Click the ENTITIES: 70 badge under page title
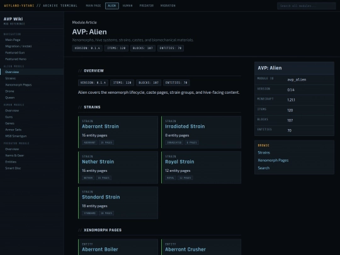The image size is (340, 255). click(171, 48)
